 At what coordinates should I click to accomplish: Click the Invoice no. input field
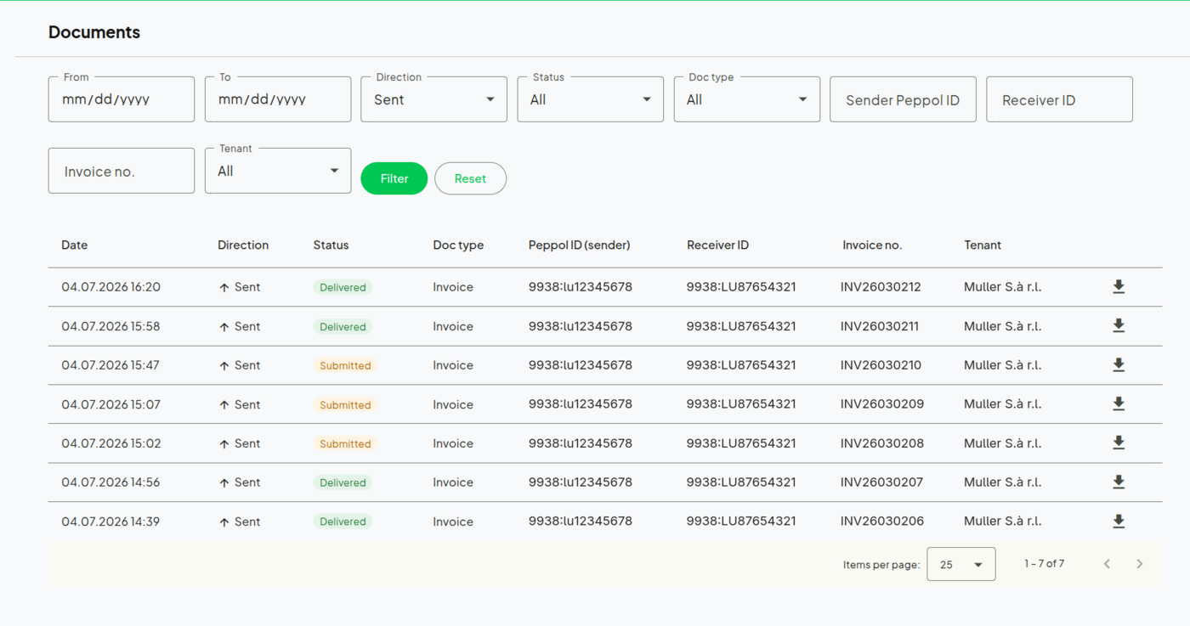[x=122, y=171]
